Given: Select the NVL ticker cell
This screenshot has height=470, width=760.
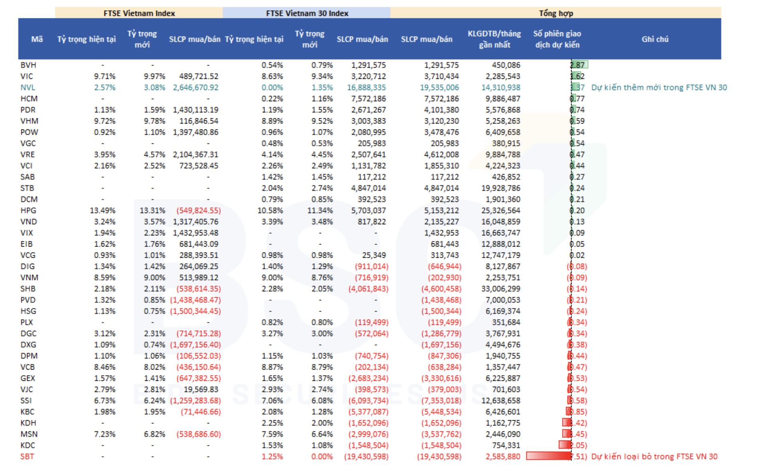Looking at the screenshot, I should click(x=28, y=87).
